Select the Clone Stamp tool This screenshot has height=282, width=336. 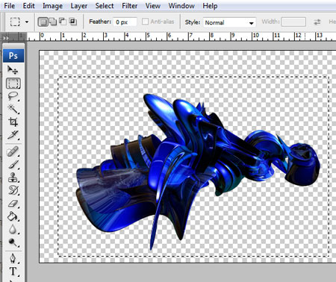pyautogui.click(x=13, y=178)
